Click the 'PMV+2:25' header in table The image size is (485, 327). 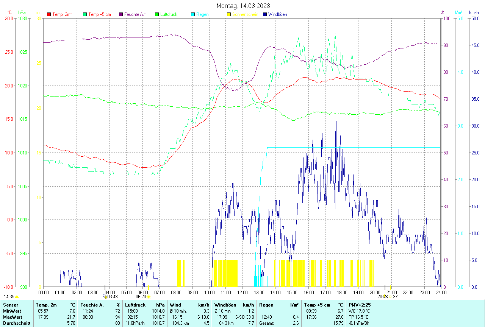pos(360,305)
